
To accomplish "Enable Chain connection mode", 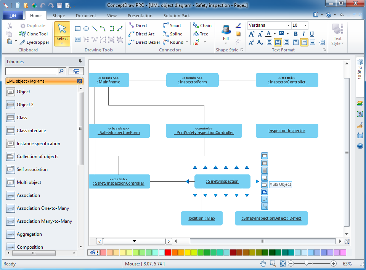I will (202, 26).
